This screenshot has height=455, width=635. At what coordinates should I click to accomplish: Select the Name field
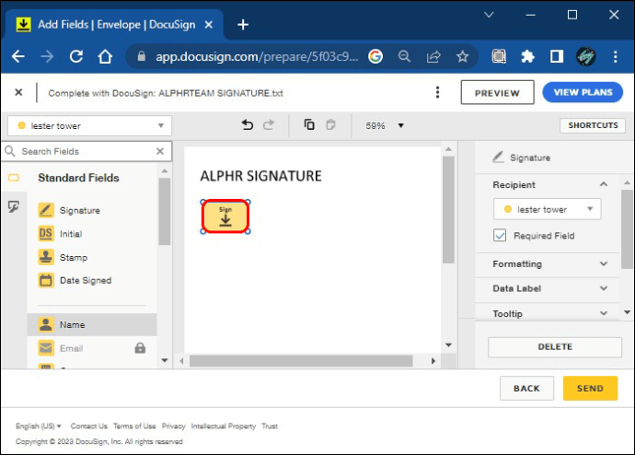[92, 324]
